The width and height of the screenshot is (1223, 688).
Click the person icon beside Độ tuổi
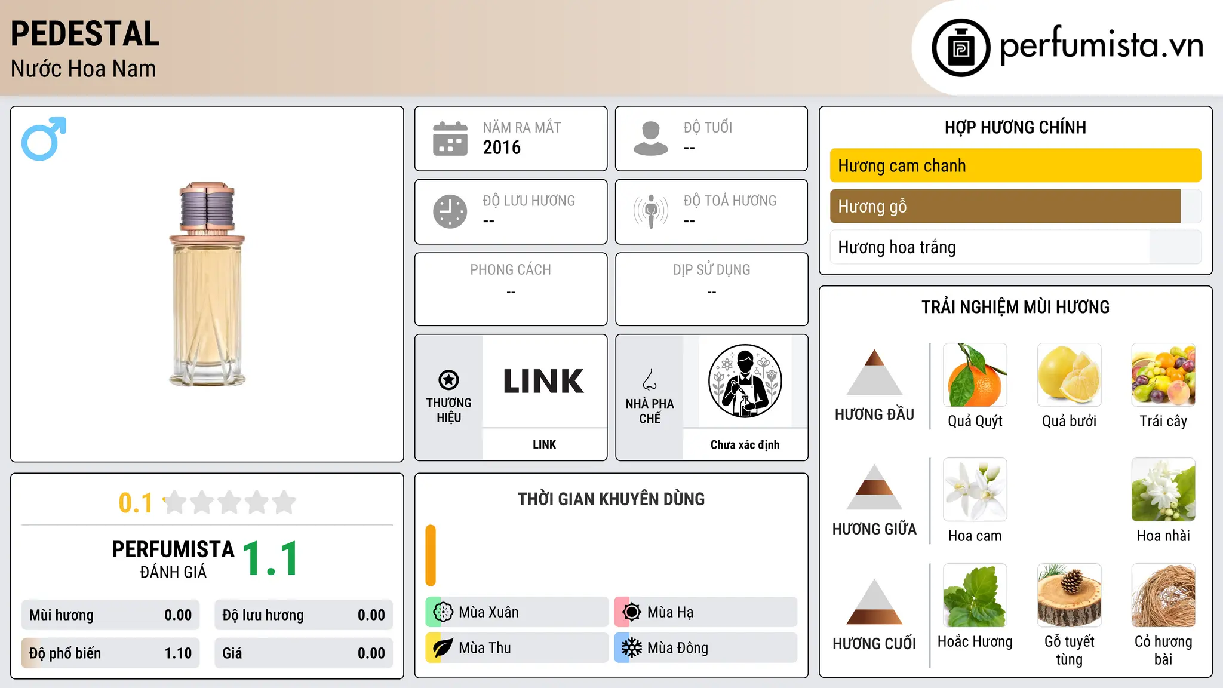pyautogui.click(x=651, y=139)
